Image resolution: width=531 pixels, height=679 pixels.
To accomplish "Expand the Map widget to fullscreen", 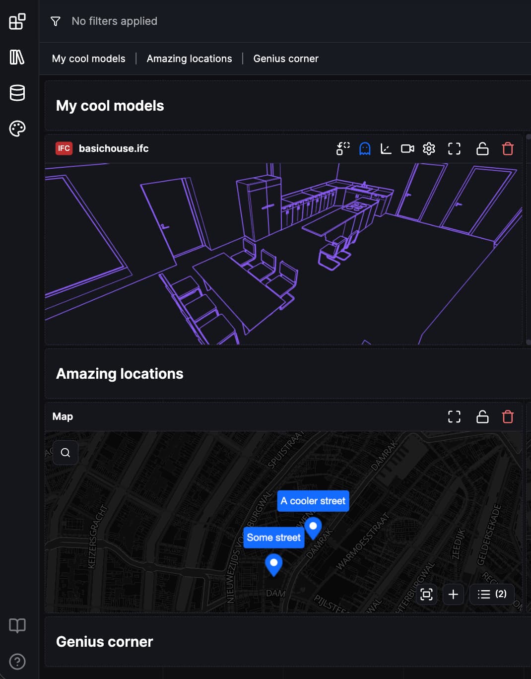I will coord(454,416).
